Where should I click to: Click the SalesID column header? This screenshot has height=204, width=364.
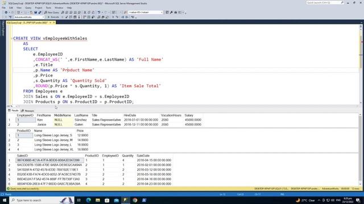tap(49, 156)
